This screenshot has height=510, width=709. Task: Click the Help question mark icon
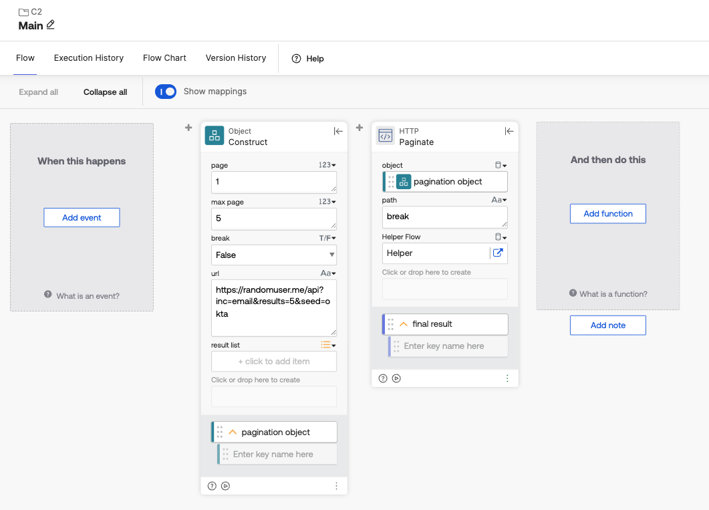pos(296,58)
